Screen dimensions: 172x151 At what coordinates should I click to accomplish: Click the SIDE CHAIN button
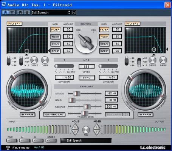114,114
